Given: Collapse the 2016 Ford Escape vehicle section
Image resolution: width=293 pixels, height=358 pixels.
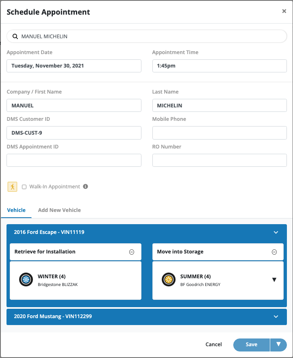Looking at the screenshot, I should [x=276, y=232].
